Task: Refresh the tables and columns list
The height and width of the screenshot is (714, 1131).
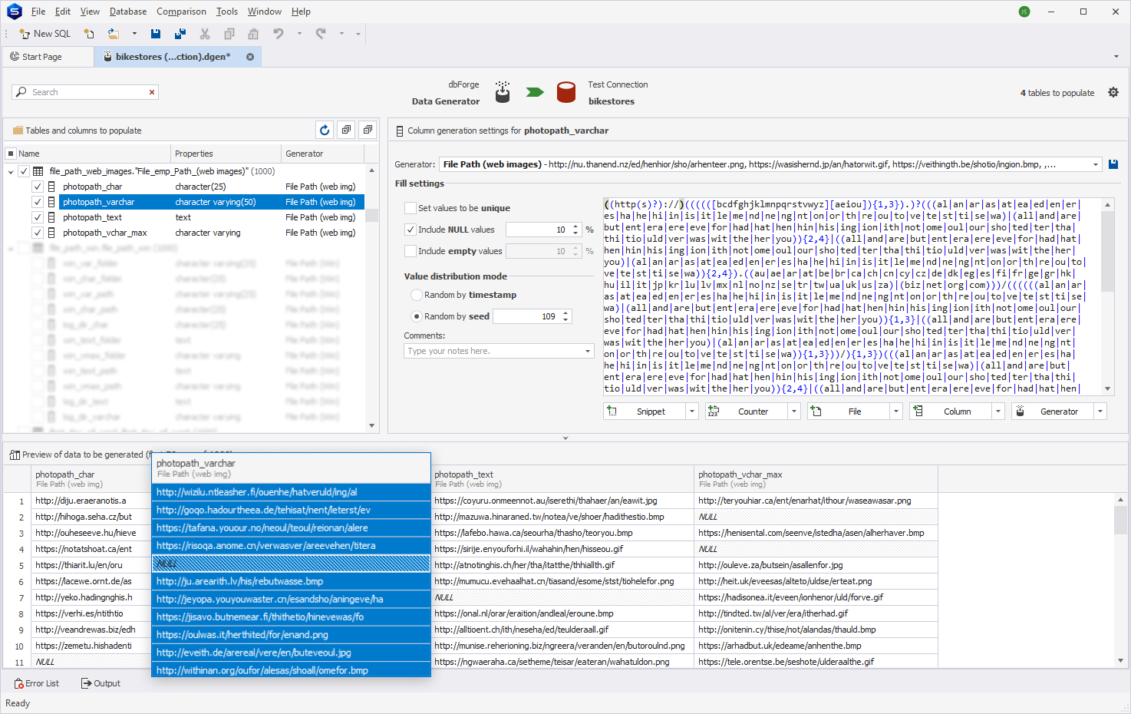Action: coord(325,131)
